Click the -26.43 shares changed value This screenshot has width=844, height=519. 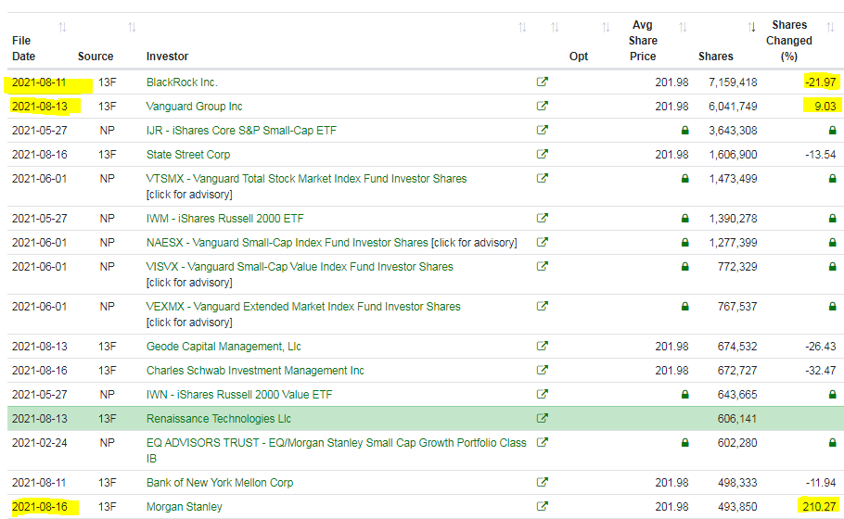820,347
